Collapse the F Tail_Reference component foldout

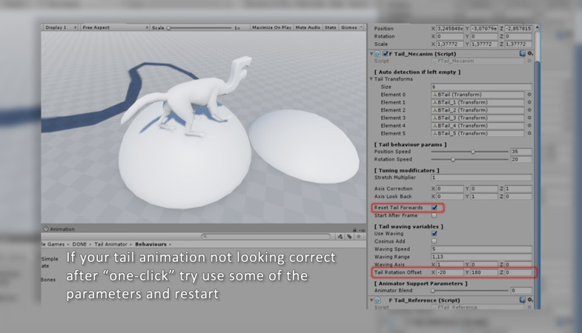pos(371,300)
